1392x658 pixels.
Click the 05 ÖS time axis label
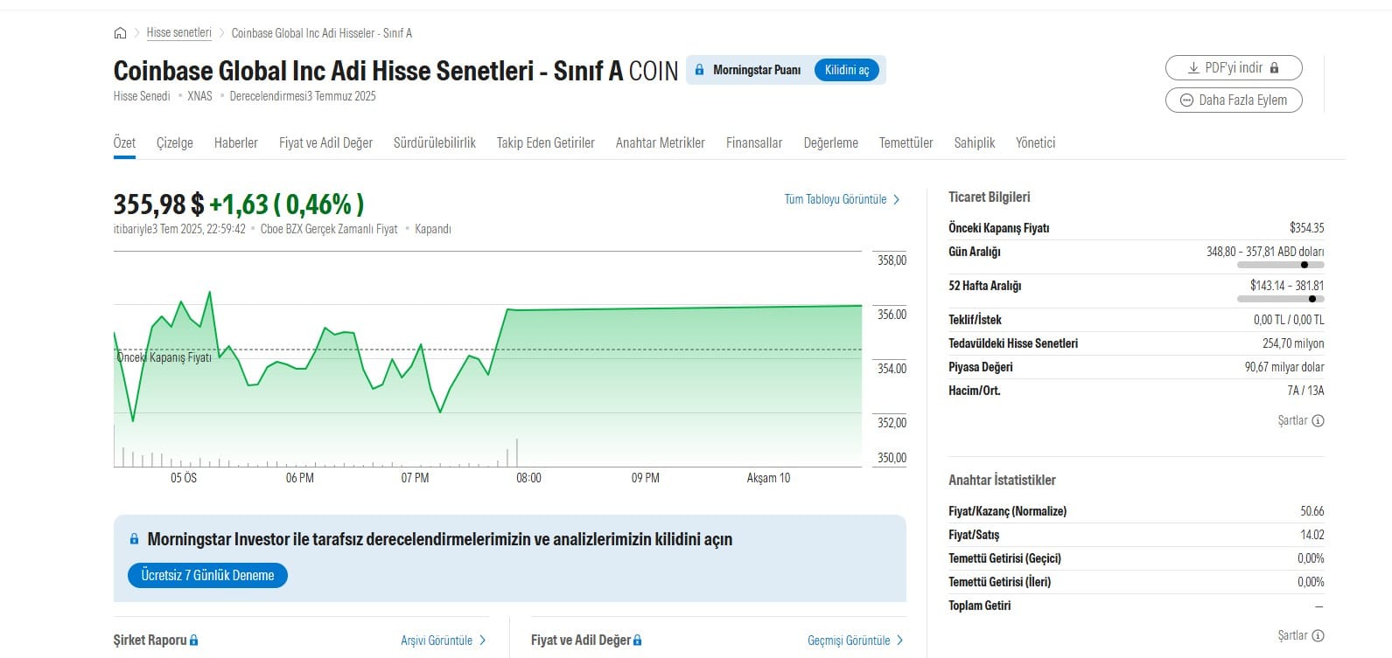[184, 478]
